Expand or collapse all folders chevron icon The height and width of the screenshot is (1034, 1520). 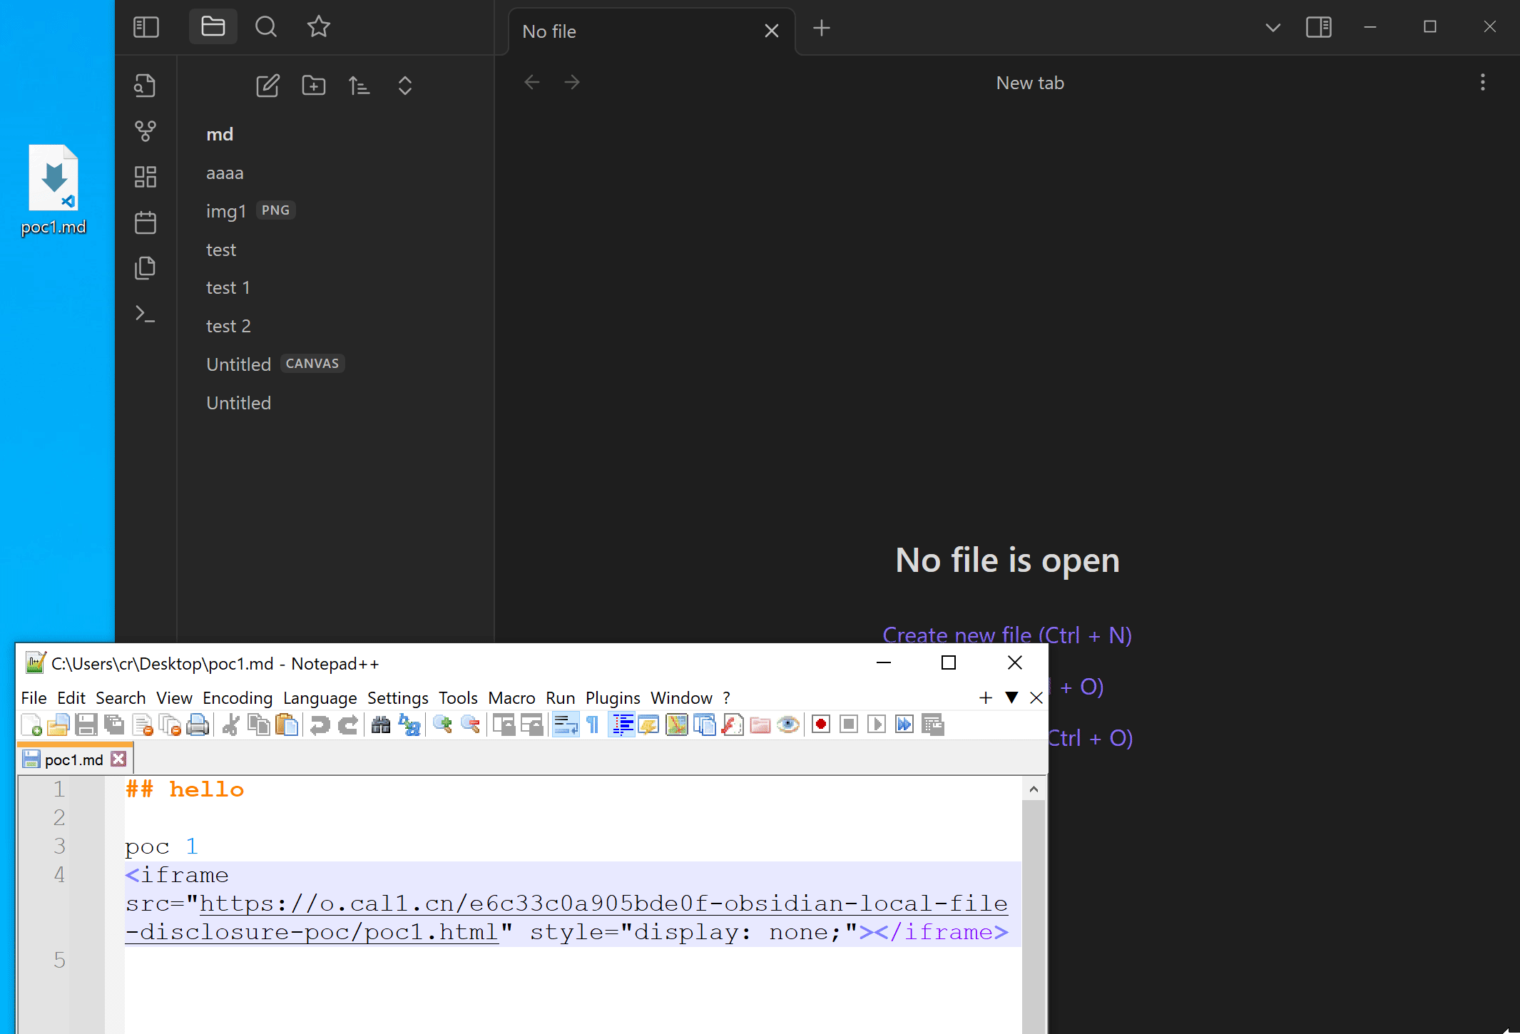point(404,86)
